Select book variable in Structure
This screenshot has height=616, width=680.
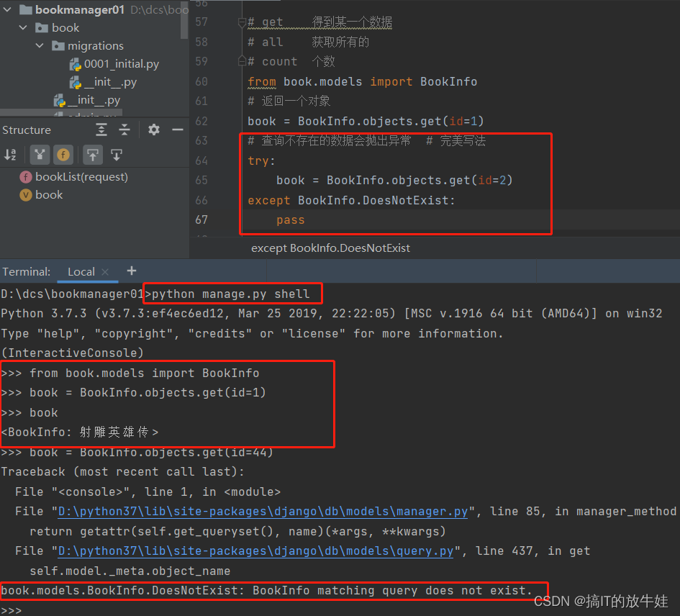click(x=49, y=195)
